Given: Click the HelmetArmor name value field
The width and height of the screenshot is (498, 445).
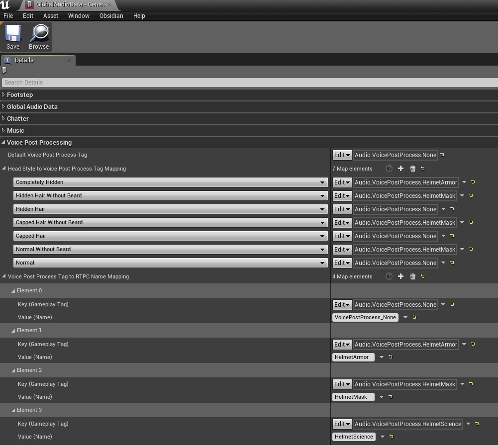Looking at the screenshot, I should tap(353, 357).
